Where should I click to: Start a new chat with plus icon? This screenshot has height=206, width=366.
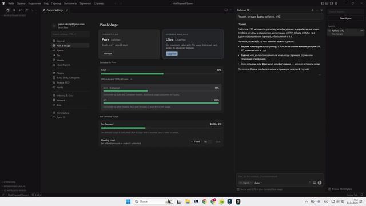coord(312,10)
